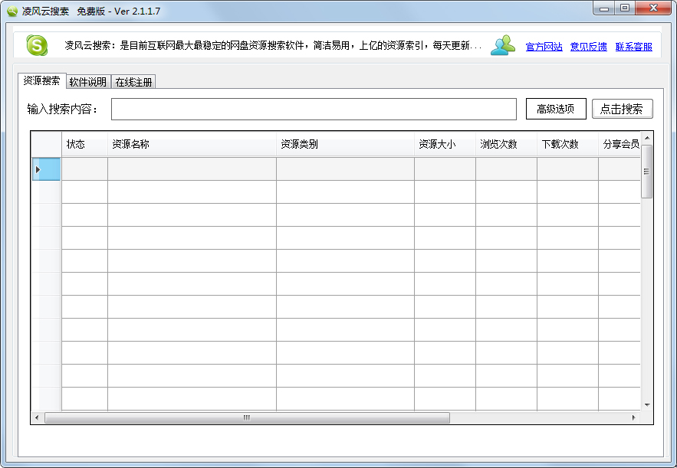Viewport: 677px width, 468px height.
Task: Open the 联系客服 link
Action: click(x=633, y=47)
